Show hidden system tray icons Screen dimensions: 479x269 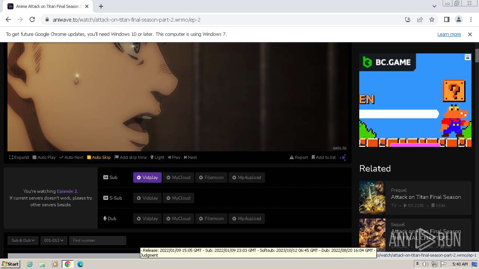[x=417, y=264]
